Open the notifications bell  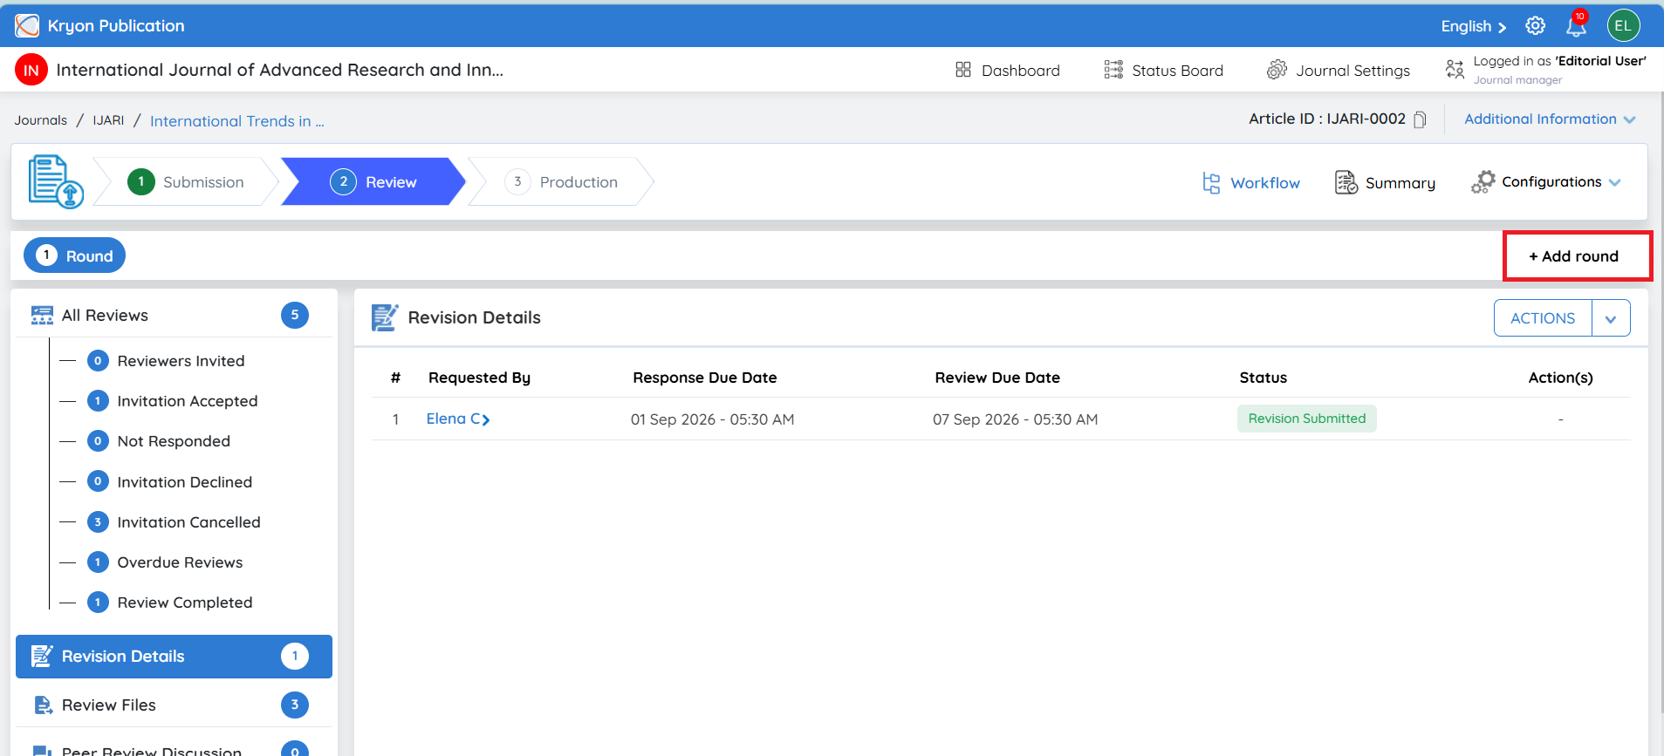pyautogui.click(x=1576, y=26)
